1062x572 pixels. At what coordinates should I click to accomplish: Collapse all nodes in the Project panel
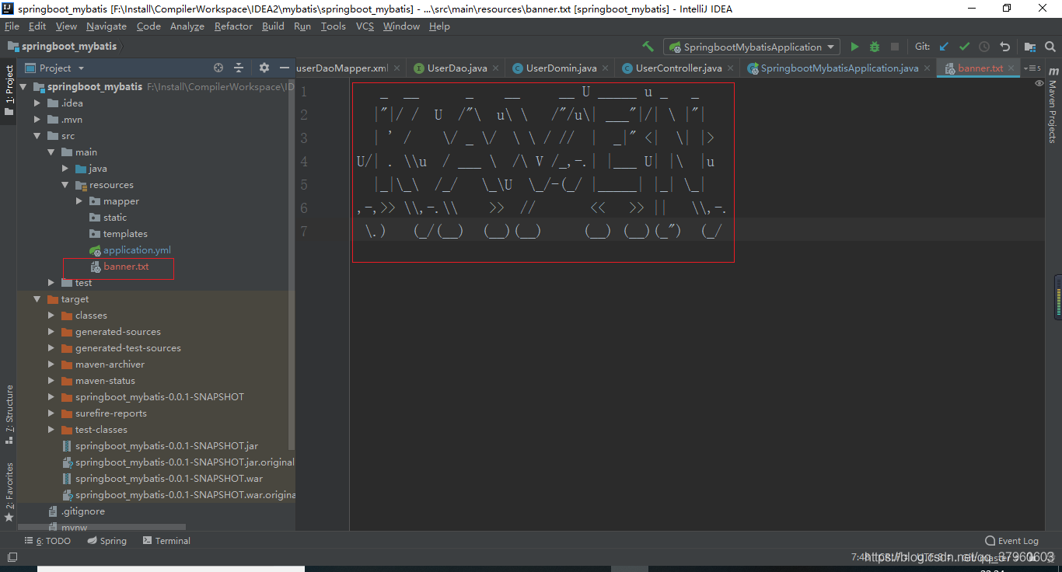coord(239,68)
